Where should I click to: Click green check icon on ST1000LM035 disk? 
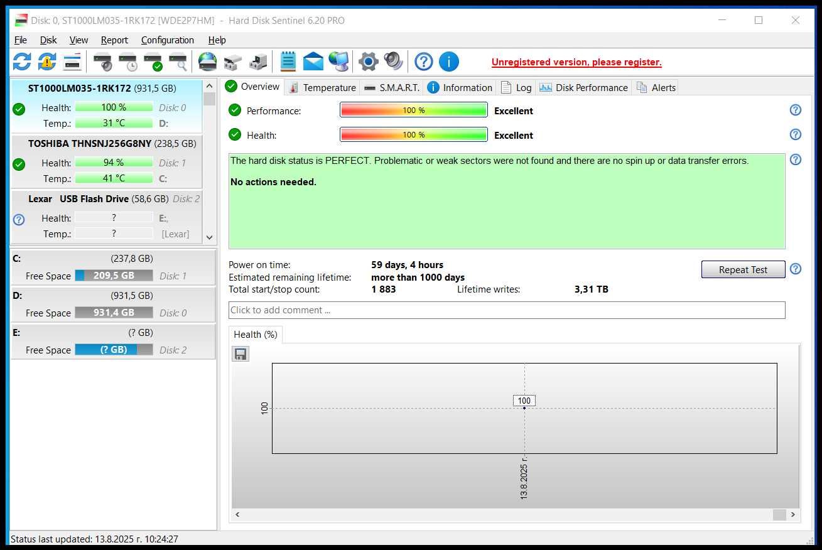pyautogui.click(x=19, y=109)
